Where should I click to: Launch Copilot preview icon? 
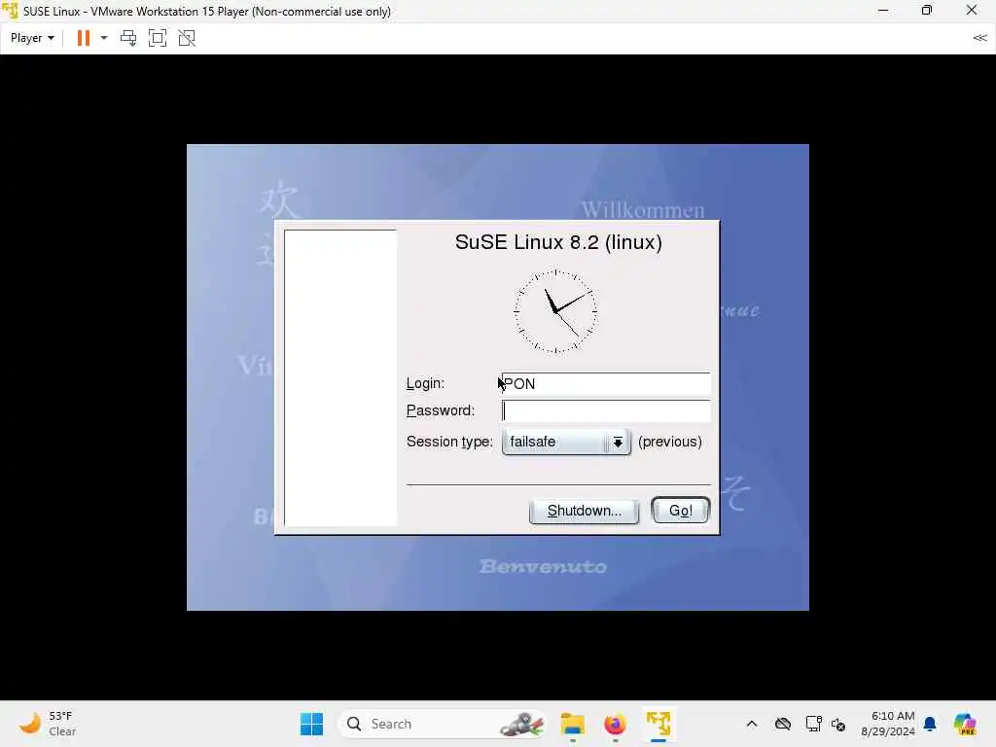965,724
